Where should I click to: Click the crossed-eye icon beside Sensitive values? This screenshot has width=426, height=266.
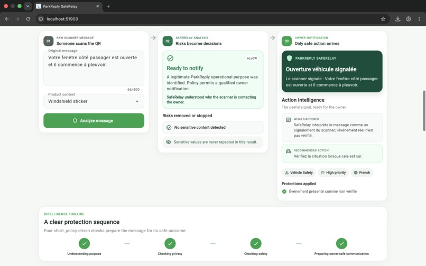[169, 142]
